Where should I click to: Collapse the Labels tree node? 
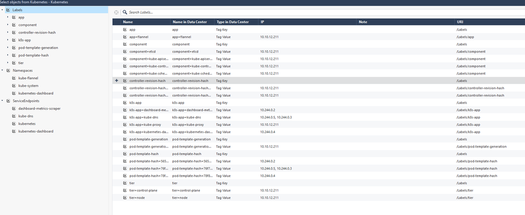coord(2,10)
